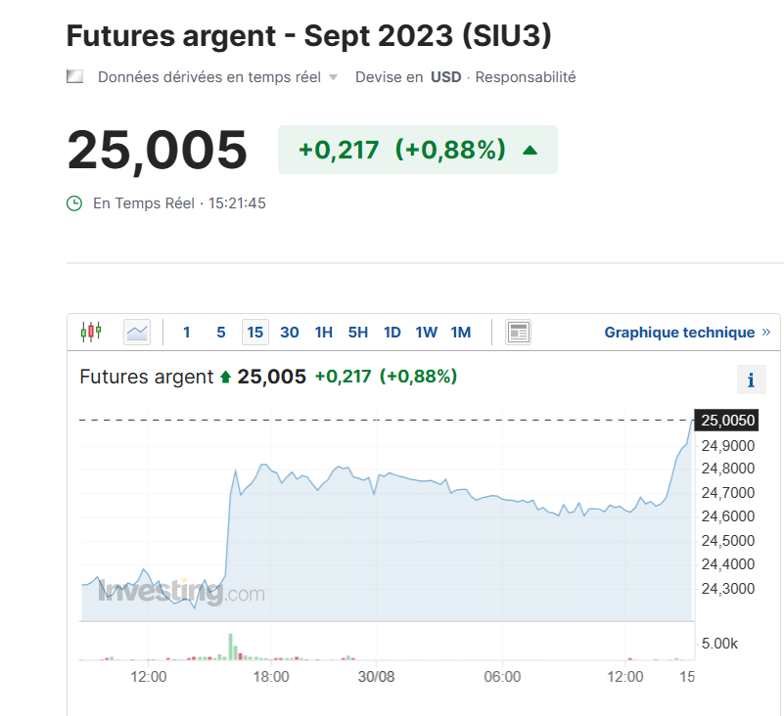Choose the 1M timeframe option
This screenshot has width=784, height=716.
460,333
